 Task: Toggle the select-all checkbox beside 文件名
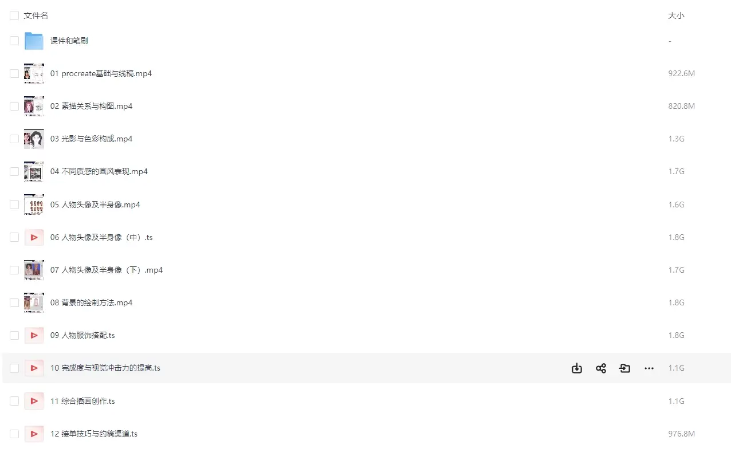click(14, 15)
